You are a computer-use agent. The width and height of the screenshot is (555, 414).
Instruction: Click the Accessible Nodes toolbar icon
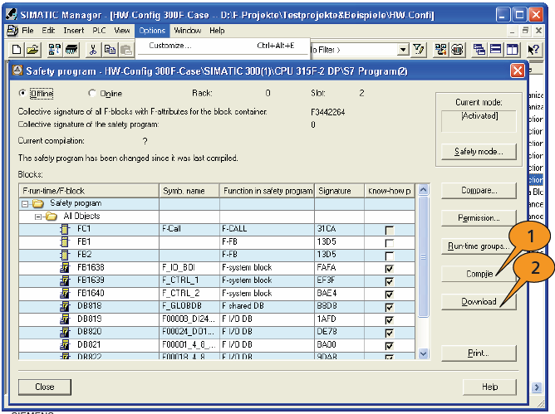click(55, 50)
